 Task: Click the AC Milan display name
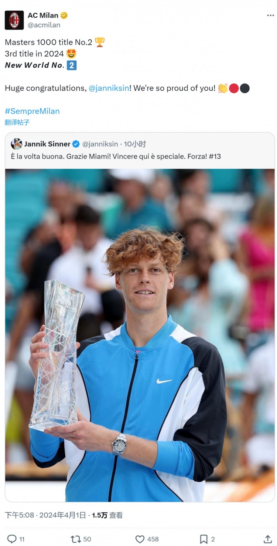pyautogui.click(x=43, y=15)
